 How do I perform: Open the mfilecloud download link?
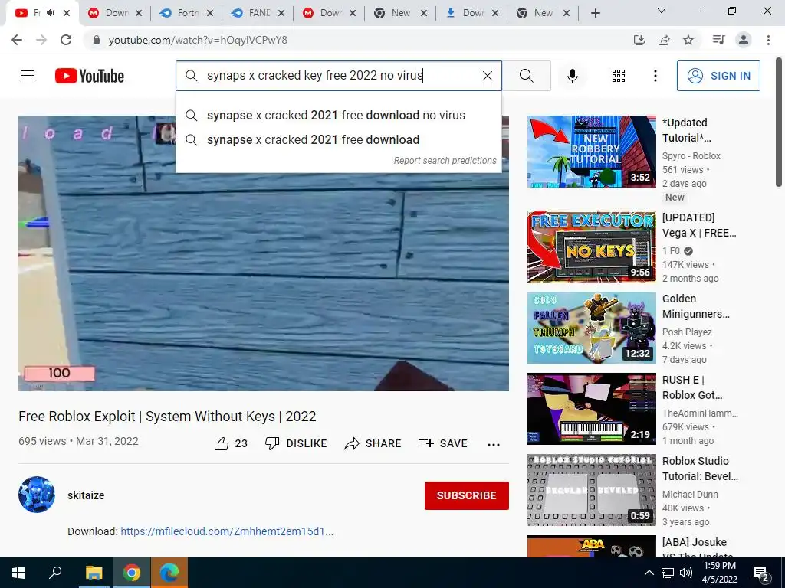(x=227, y=531)
